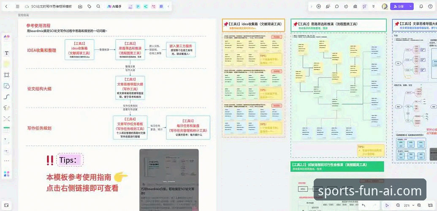
Task: Click the 嵌入第三方服务 flowchart box
Action: [181, 50]
